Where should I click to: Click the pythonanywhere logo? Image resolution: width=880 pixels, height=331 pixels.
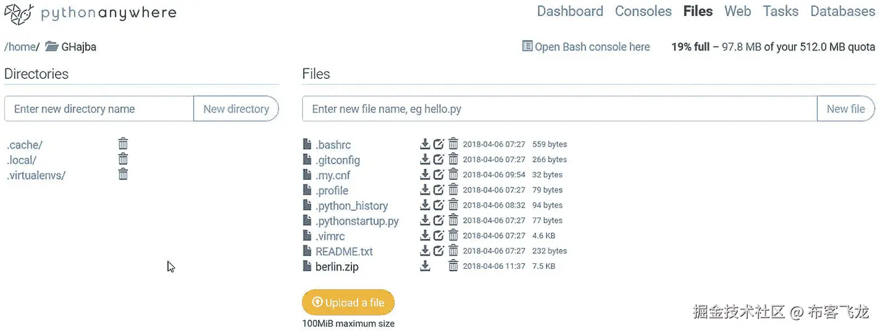[90, 13]
